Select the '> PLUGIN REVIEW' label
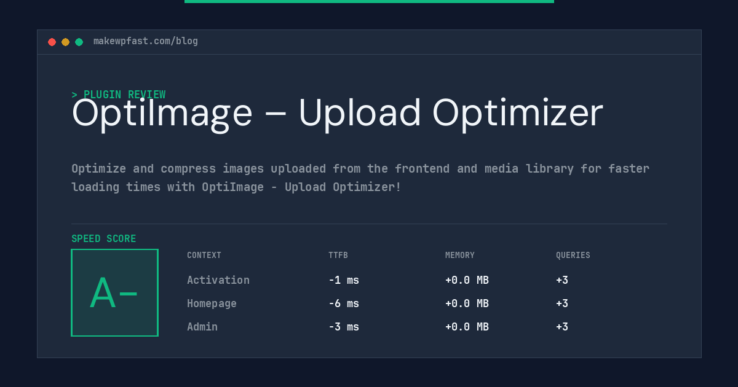Screen dimensions: 738x387 pos(119,95)
